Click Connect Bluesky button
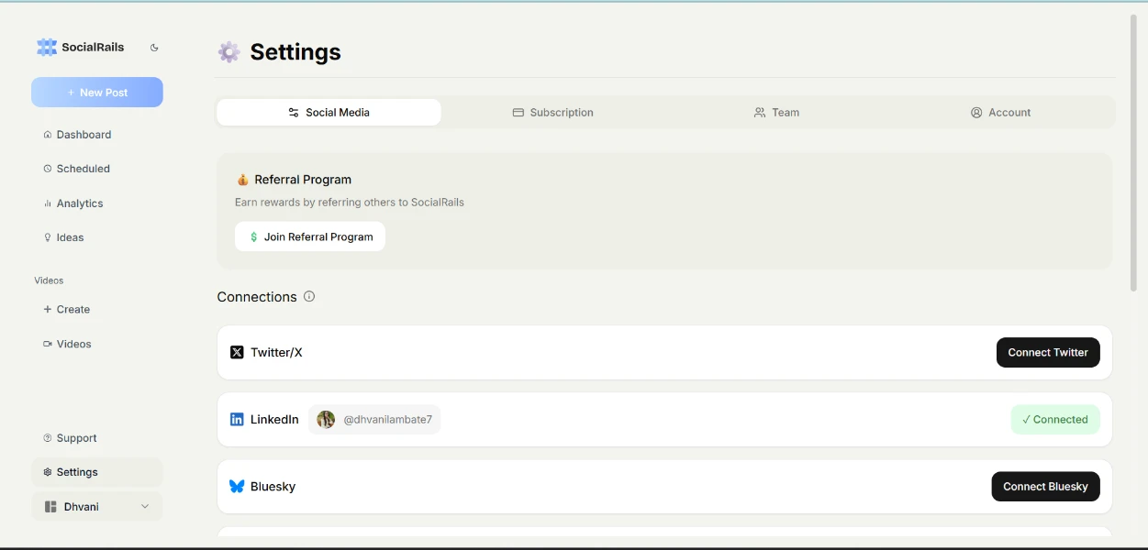This screenshot has width=1148, height=550. [x=1045, y=487]
